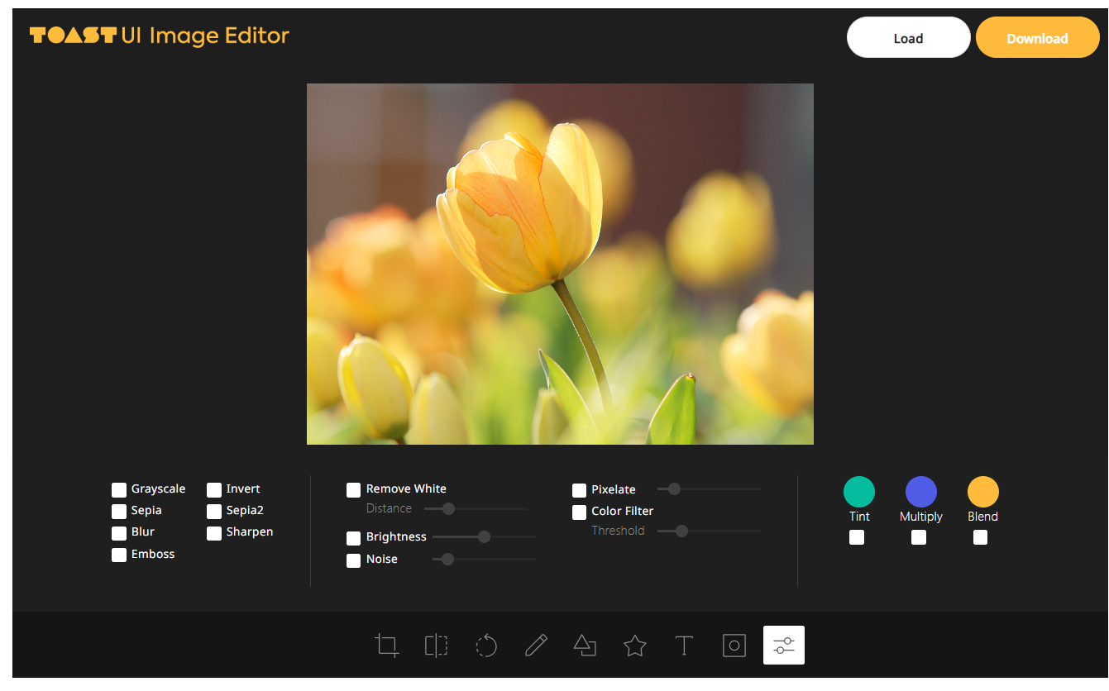Viewport: 1109px width, 691px height.
Task: Enable the Sepia filter
Action: pos(119,511)
